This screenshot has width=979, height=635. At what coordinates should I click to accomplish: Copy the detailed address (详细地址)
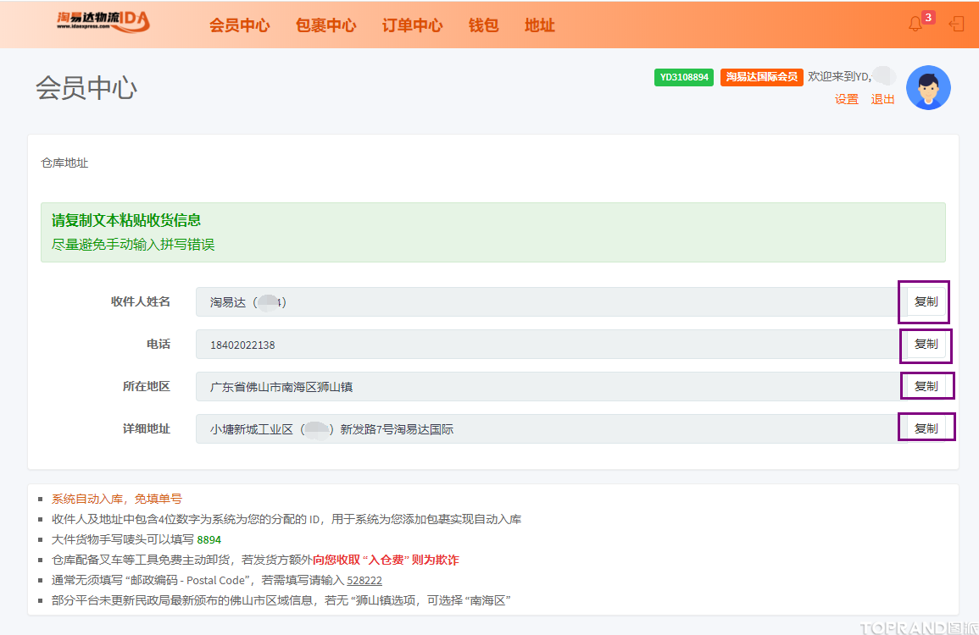click(x=926, y=429)
